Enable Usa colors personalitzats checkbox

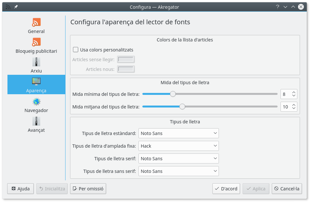coord(76,50)
